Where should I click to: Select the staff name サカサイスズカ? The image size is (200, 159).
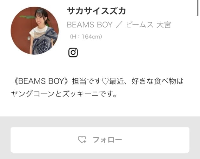97,11
